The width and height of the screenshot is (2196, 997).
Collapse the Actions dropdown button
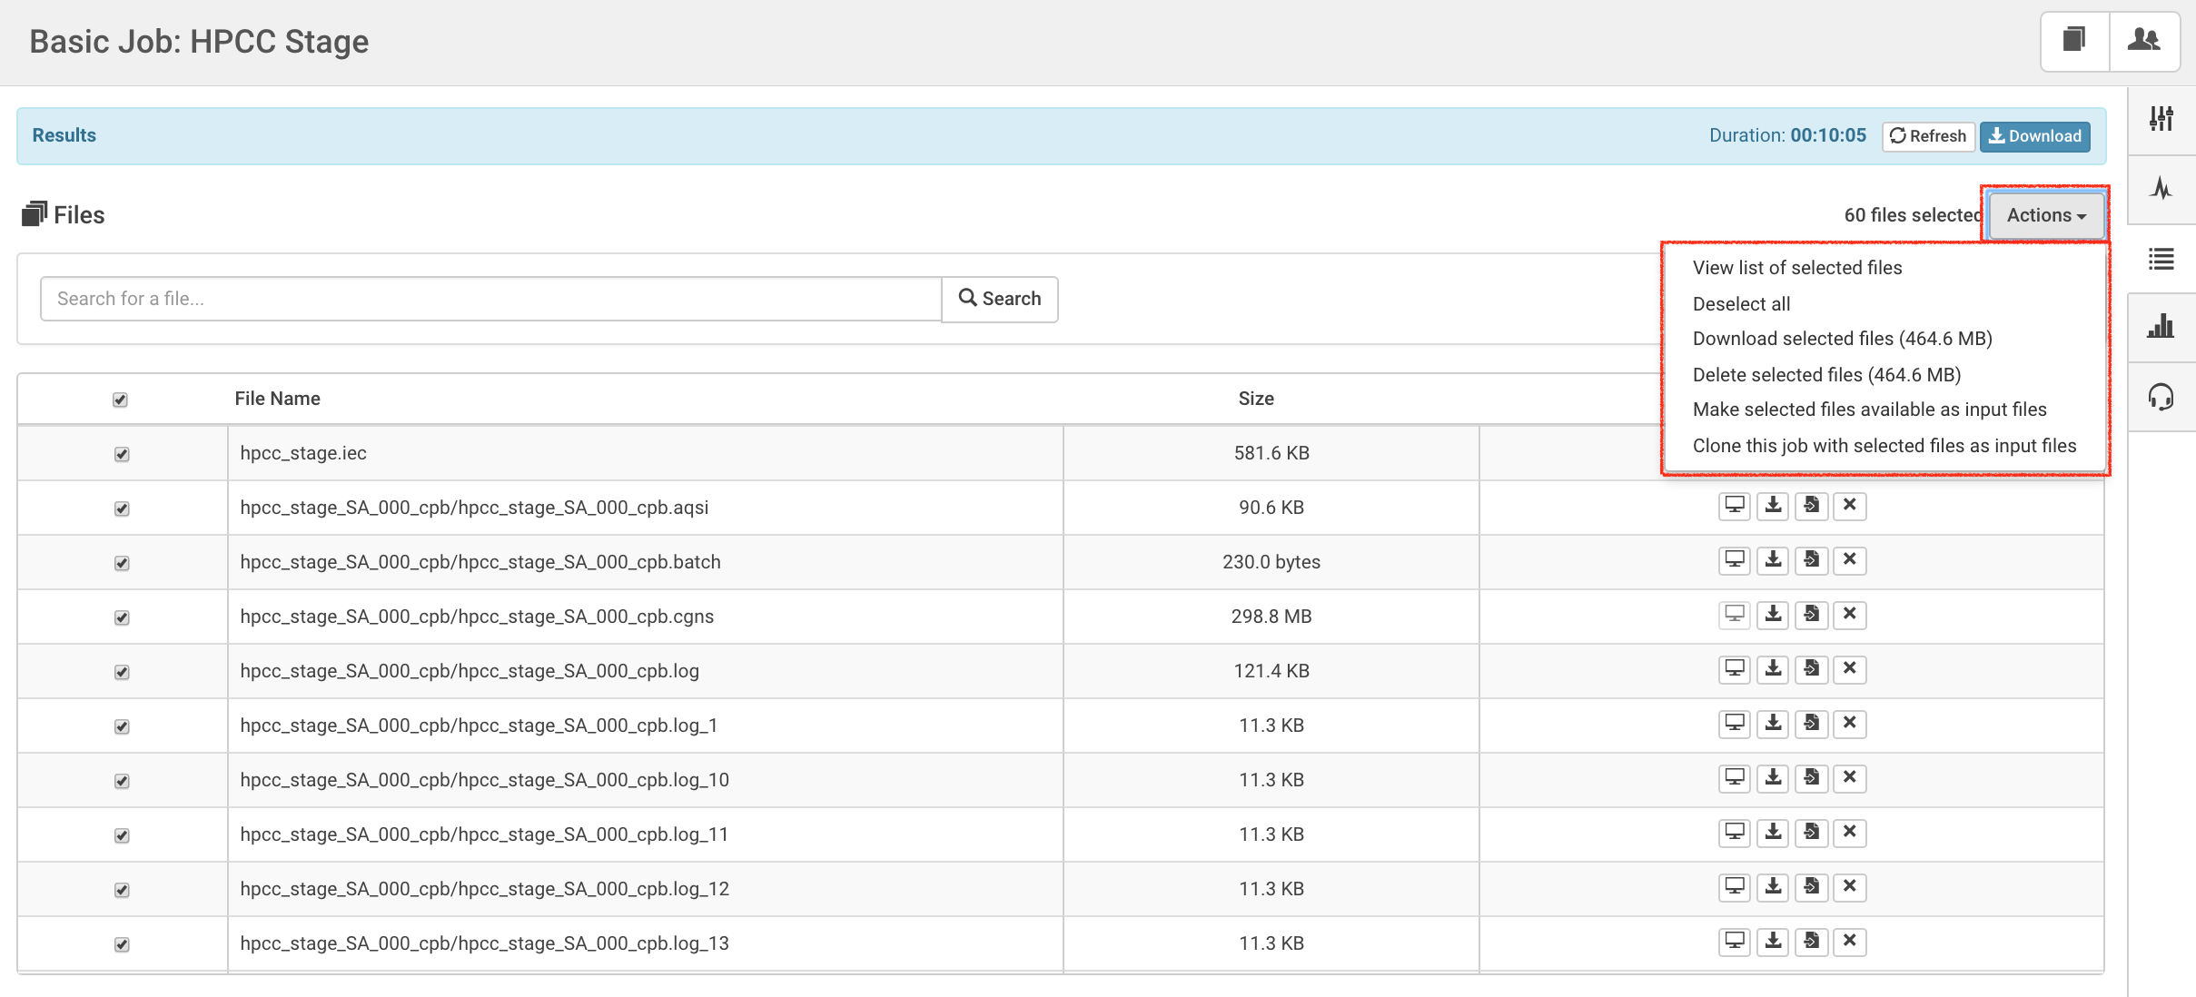pyautogui.click(x=2045, y=215)
